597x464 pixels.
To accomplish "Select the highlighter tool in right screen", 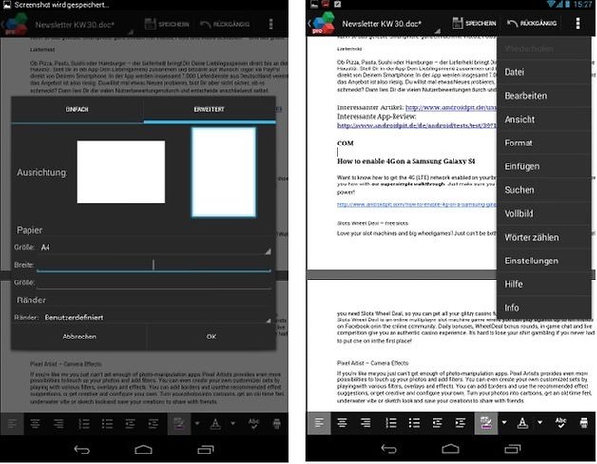I will (486, 423).
